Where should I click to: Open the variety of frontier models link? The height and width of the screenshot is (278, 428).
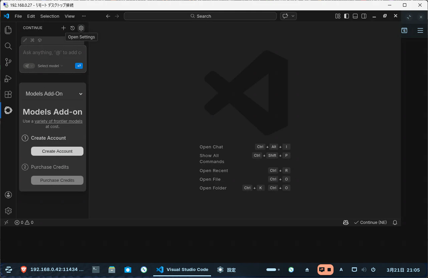58,121
